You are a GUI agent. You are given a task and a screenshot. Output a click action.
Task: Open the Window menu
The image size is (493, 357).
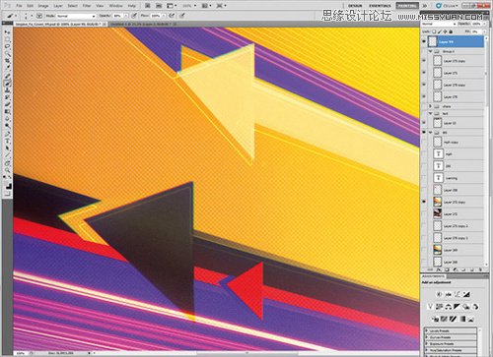115,6
